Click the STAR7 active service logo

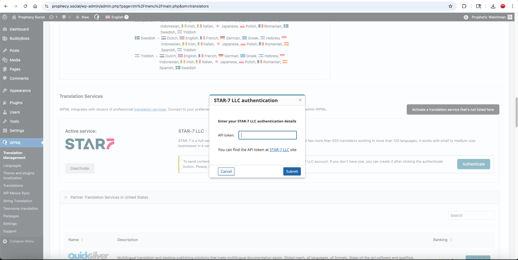click(90, 144)
